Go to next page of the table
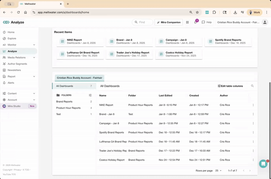Viewport: 271px width, 179px height. [250, 171]
